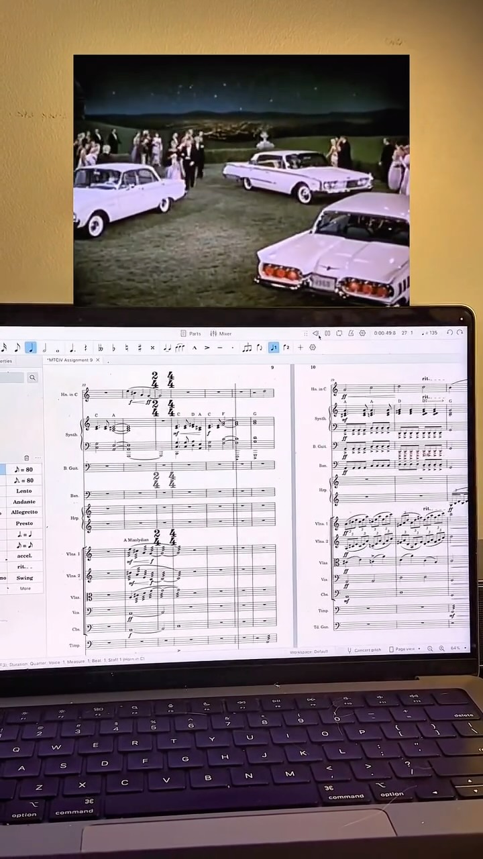Apply the flat accidental

tap(113, 348)
